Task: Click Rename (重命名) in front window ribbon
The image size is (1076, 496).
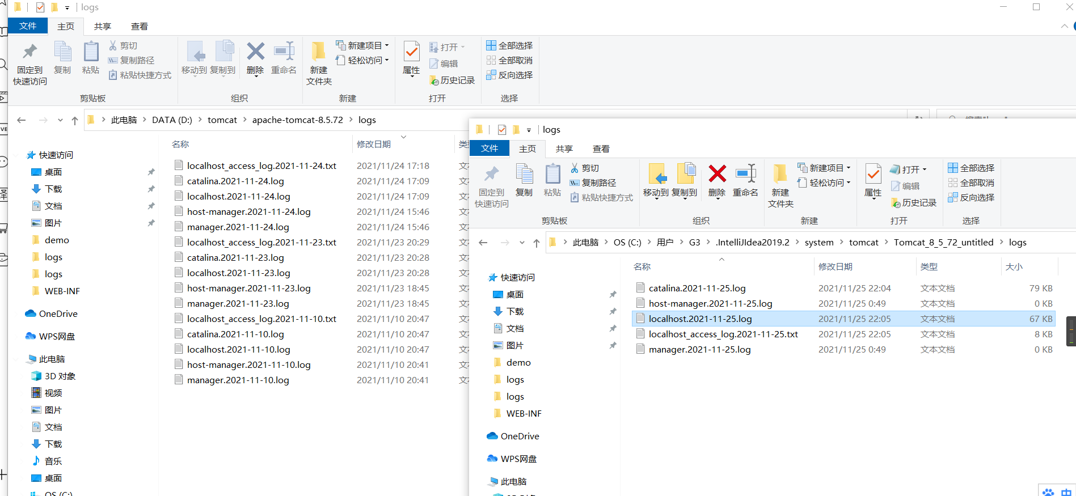Action: coord(745,180)
